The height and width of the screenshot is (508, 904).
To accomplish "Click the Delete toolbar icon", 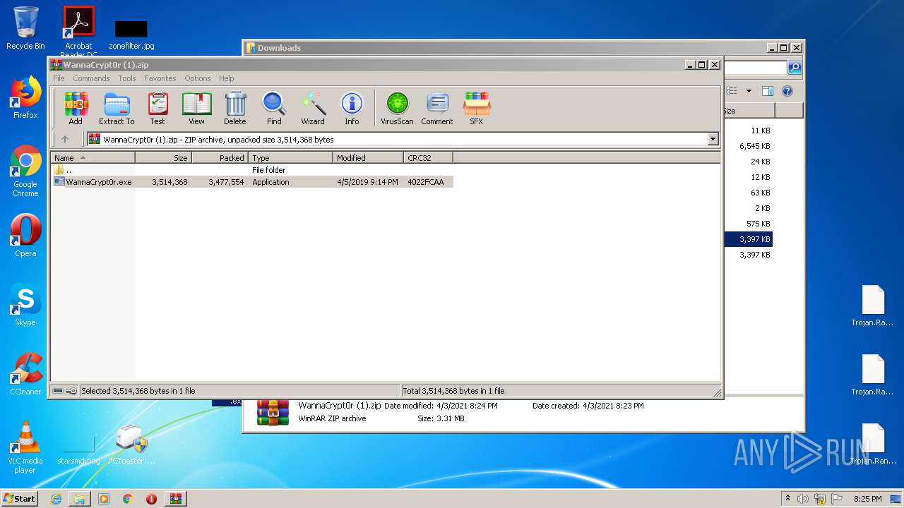I will click(235, 109).
